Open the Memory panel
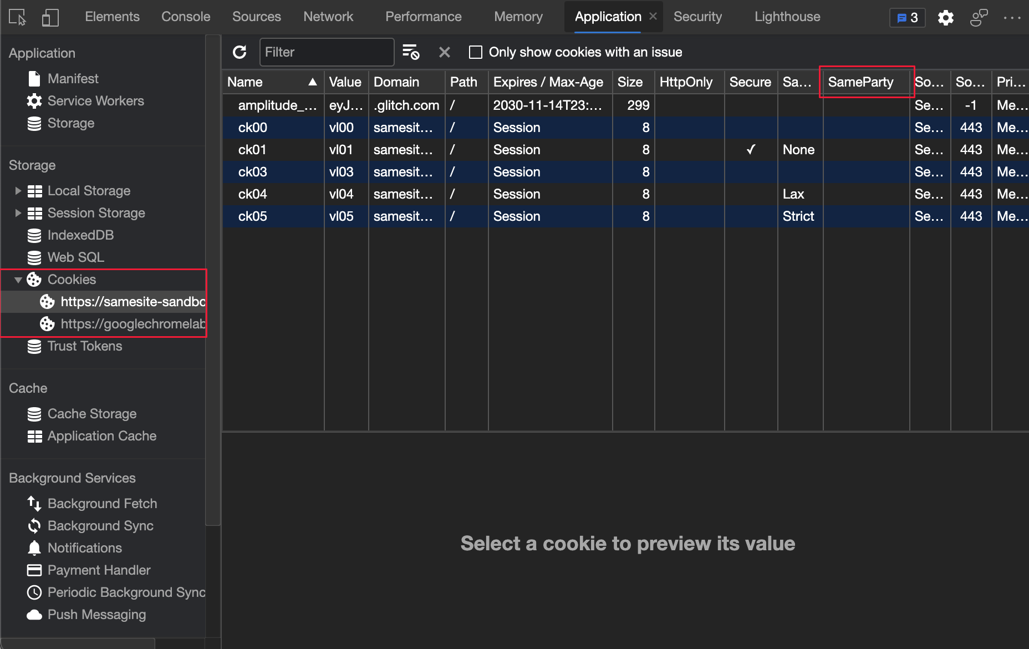 (518, 17)
